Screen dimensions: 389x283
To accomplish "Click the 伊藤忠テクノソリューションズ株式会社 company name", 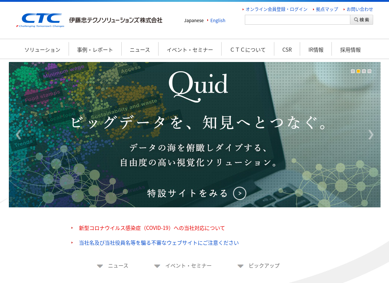I will (x=116, y=20).
